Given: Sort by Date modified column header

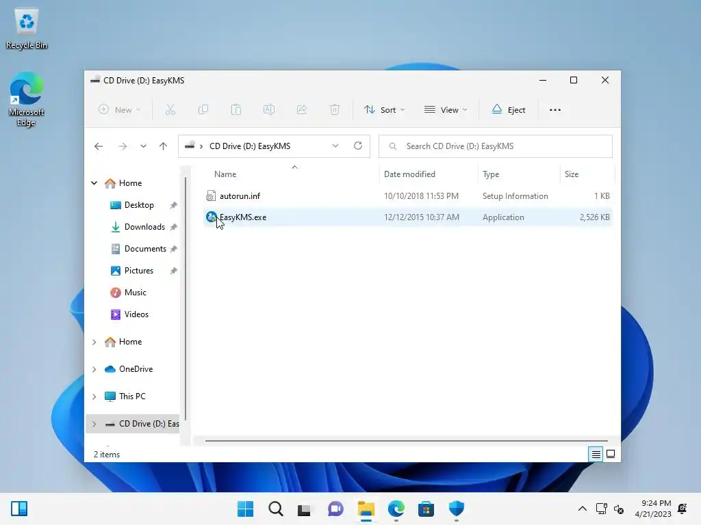Looking at the screenshot, I should [x=409, y=174].
